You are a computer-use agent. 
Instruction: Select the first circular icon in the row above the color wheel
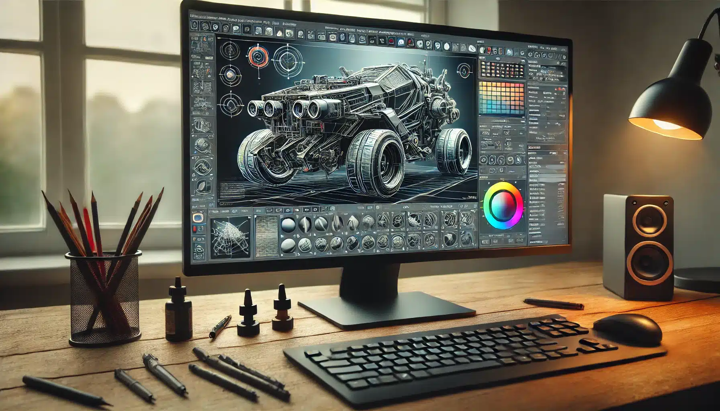pyautogui.click(x=484, y=161)
